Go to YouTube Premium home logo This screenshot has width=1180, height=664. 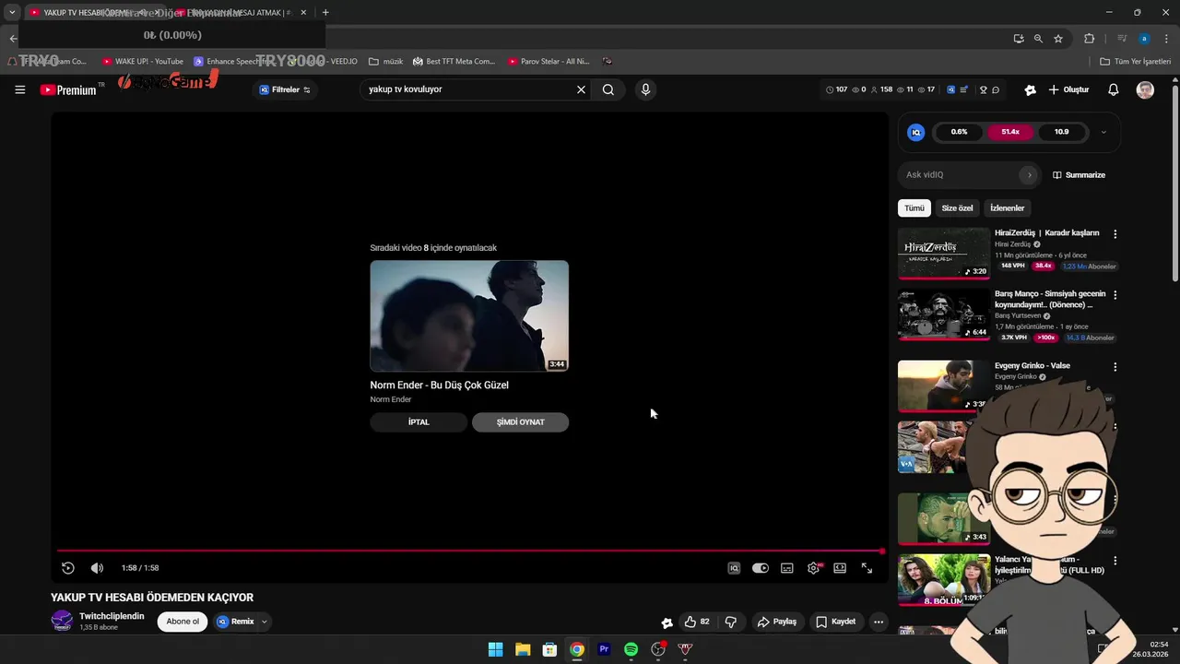[x=68, y=89]
